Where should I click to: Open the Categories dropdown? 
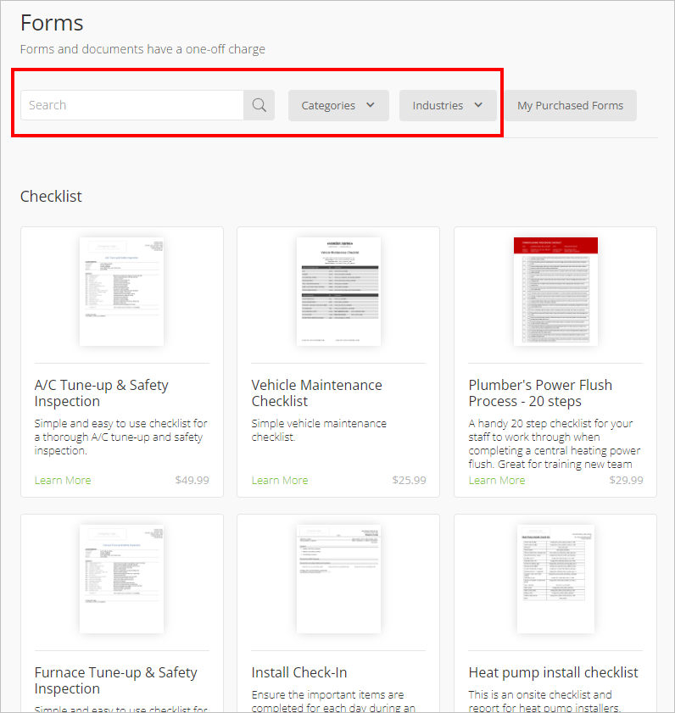click(x=338, y=105)
